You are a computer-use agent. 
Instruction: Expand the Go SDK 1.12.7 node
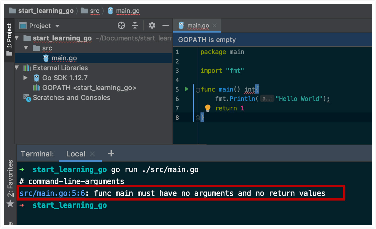(x=26, y=78)
